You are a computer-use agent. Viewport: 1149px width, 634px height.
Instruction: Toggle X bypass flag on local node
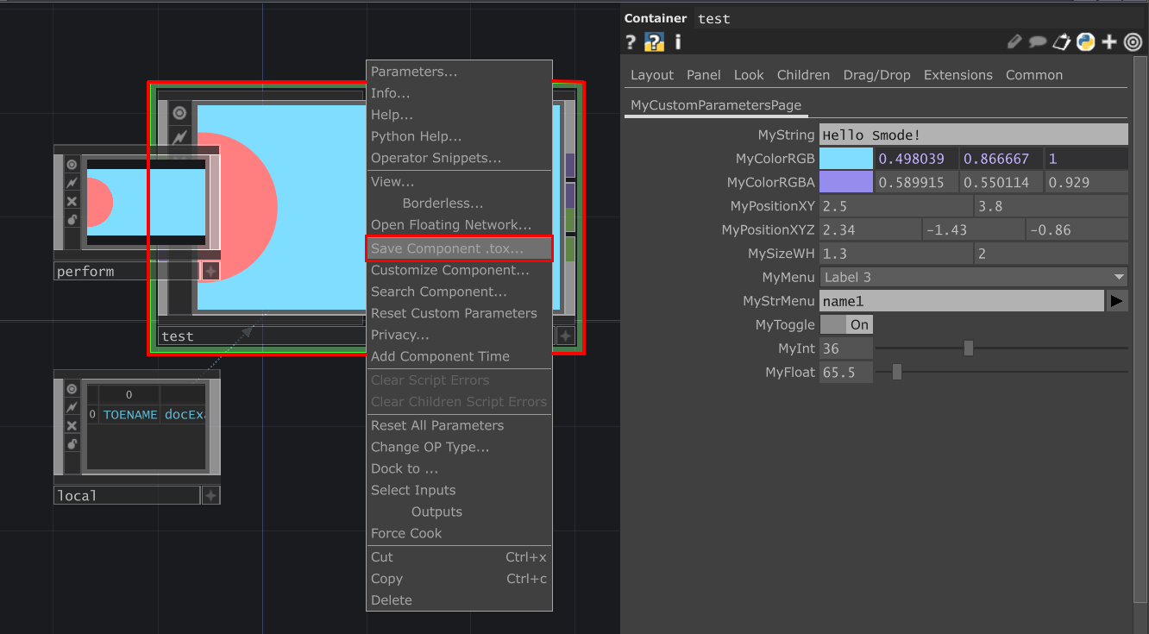(x=72, y=425)
